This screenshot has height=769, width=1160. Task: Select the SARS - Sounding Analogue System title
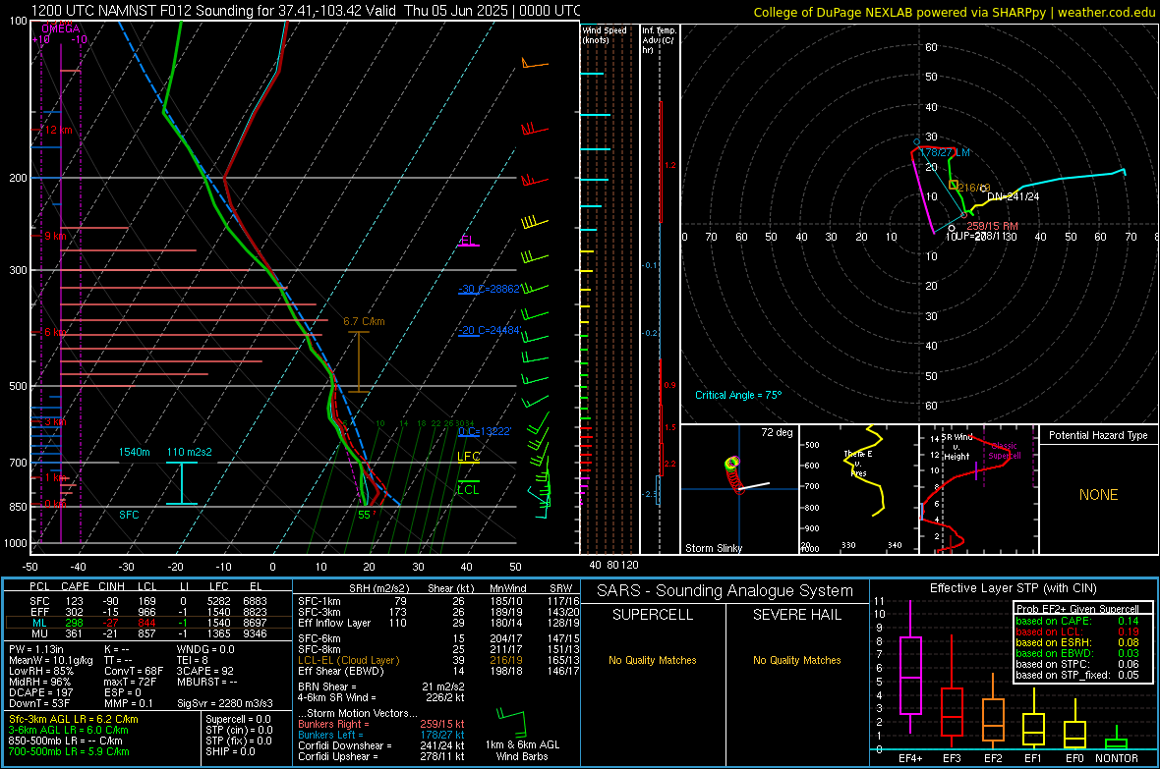pos(725,591)
